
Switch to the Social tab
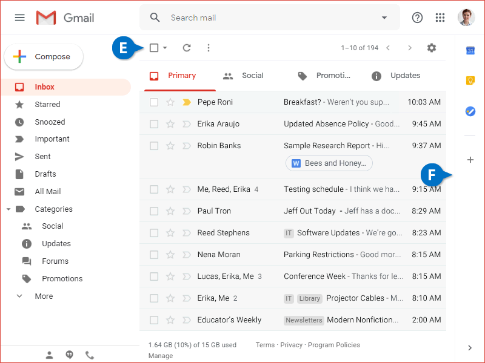[243, 76]
